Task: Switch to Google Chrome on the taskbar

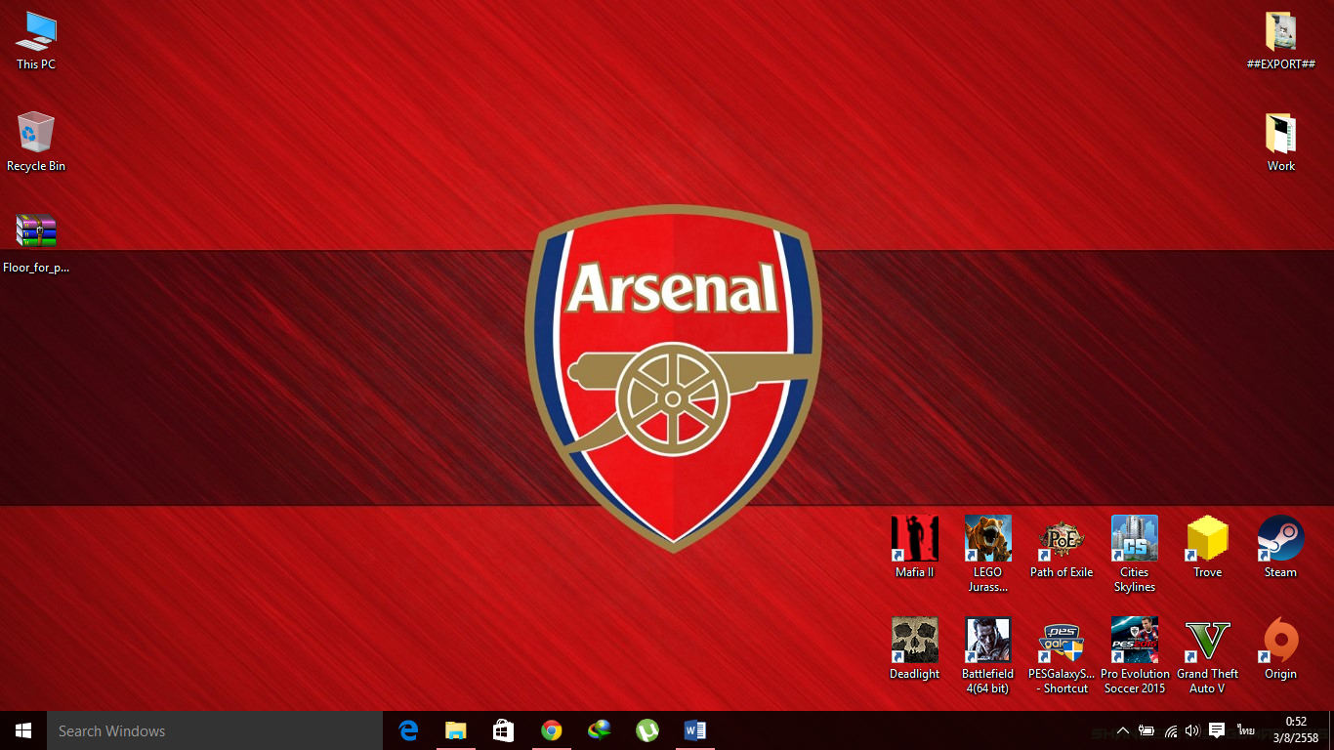Action: 552,730
